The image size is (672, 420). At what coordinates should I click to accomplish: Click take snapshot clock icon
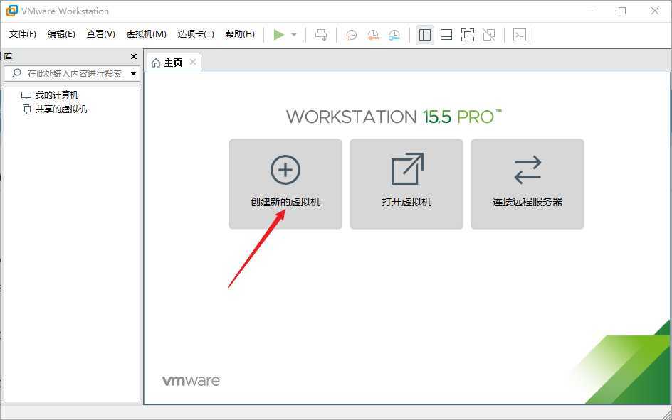tap(352, 35)
